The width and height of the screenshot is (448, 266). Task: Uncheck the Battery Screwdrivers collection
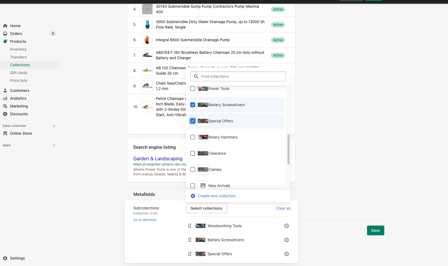192,105
